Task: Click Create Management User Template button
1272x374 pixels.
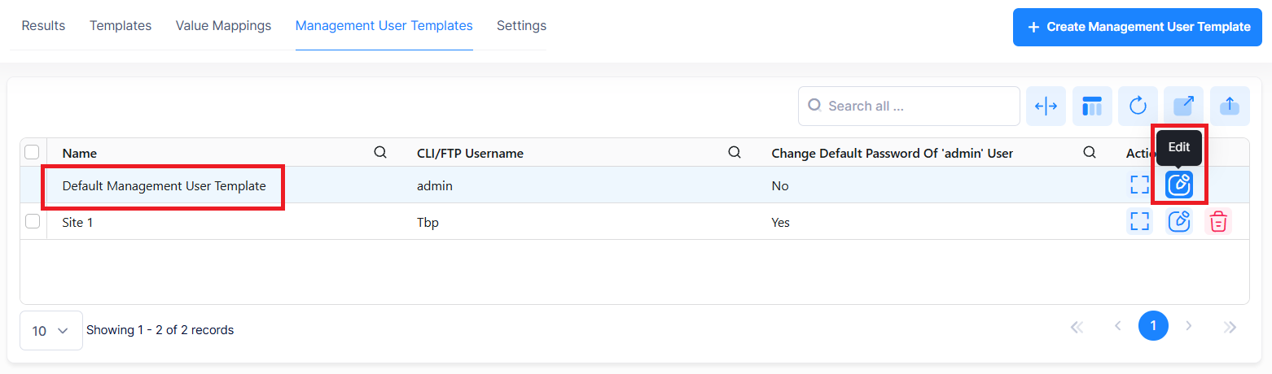Action: click(1137, 28)
